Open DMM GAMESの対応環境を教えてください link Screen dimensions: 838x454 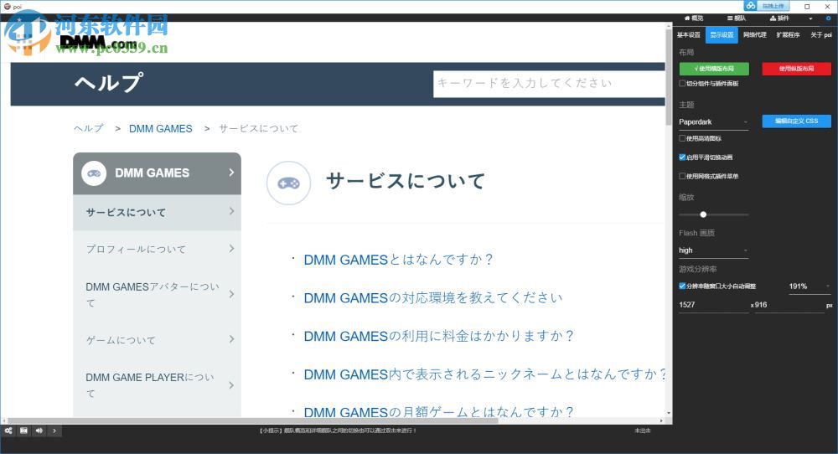tap(433, 298)
